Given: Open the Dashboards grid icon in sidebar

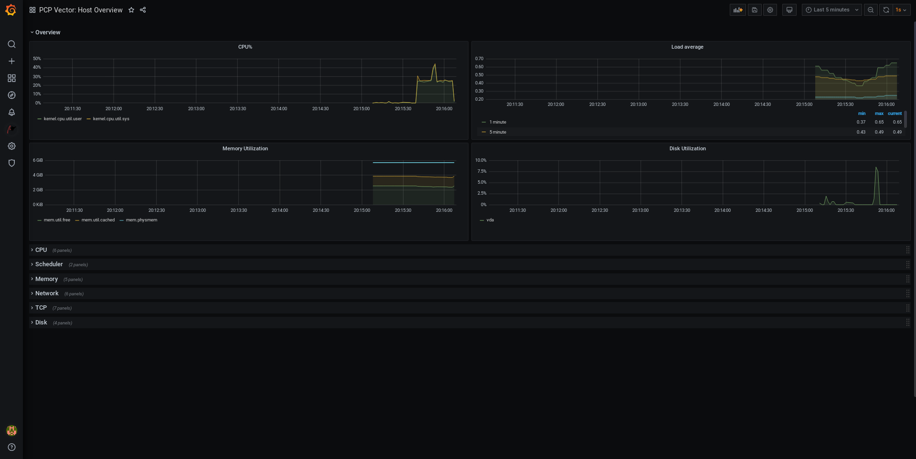Looking at the screenshot, I should (11, 78).
